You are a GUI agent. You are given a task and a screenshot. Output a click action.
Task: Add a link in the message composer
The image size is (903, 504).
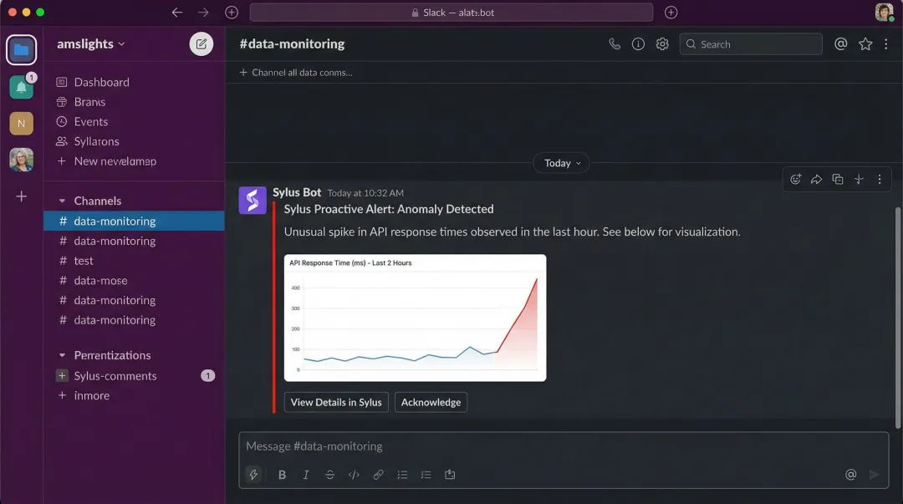click(x=378, y=474)
